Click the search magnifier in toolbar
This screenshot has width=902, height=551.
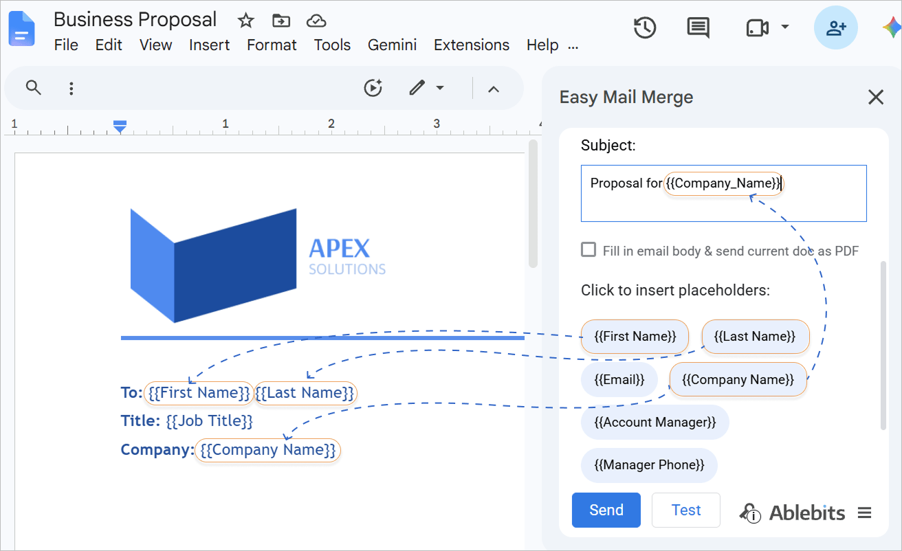(33, 87)
